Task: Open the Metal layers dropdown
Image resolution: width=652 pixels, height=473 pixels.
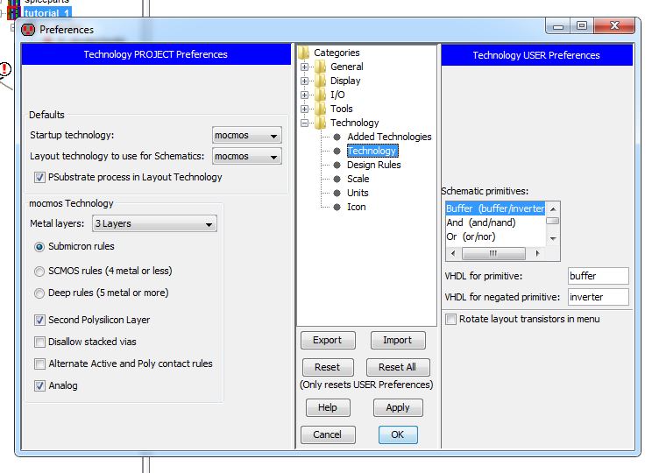Action: coord(154,223)
